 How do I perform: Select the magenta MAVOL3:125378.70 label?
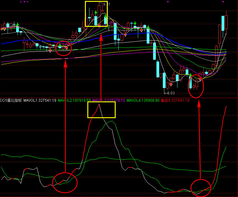(109, 100)
